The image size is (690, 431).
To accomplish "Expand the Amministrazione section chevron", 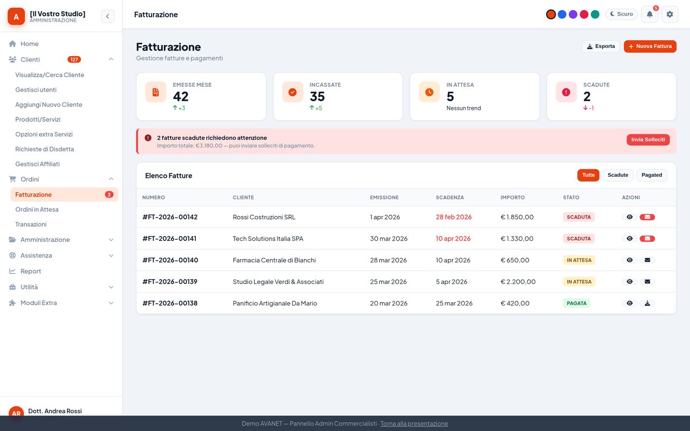I will [x=111, y=240].
